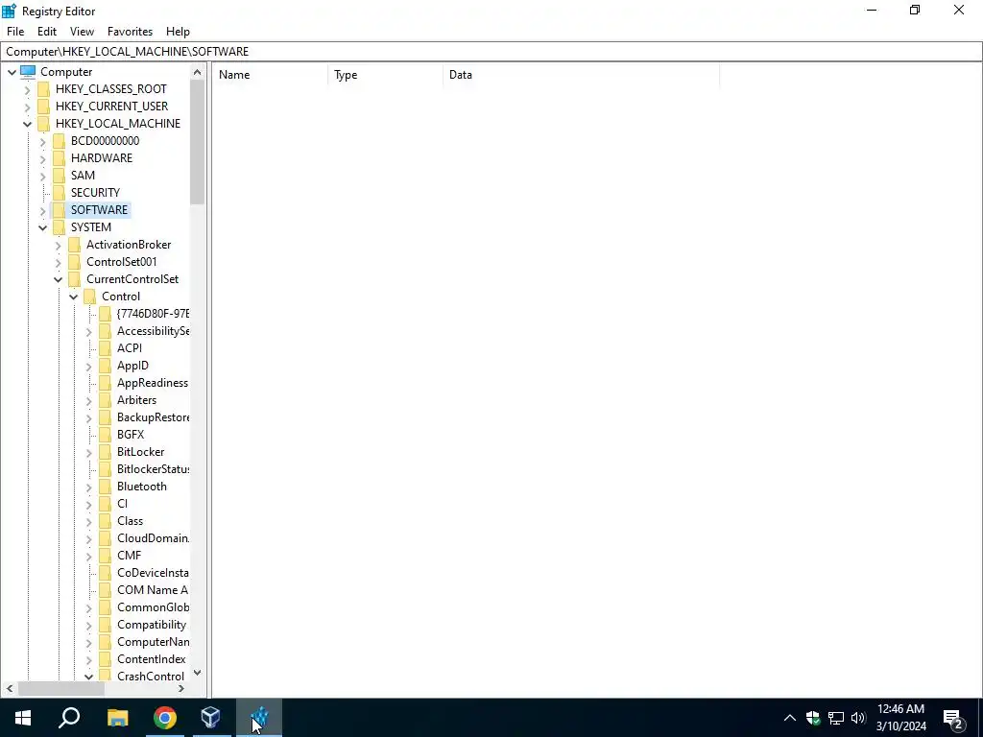This screenshot has width=983, height=737.
Task: Click the ACPI folder icon
Action: click(105, 348)
